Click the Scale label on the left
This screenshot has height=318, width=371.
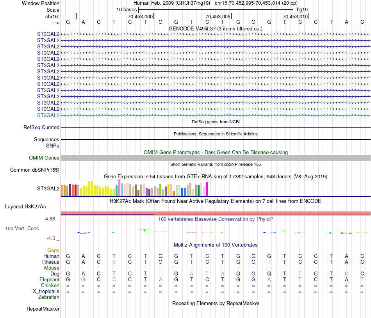[53, 10]
